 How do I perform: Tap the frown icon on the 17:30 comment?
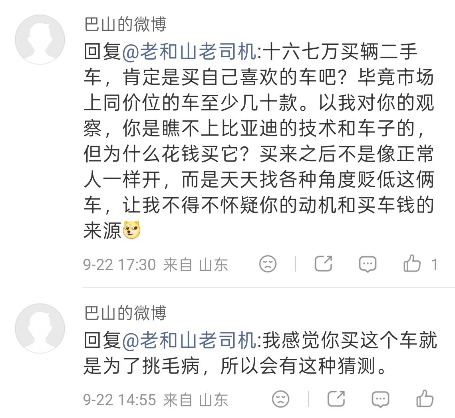click(x=268, y=264)
